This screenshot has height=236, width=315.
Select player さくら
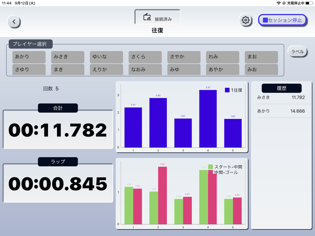(x=145, y=57)
